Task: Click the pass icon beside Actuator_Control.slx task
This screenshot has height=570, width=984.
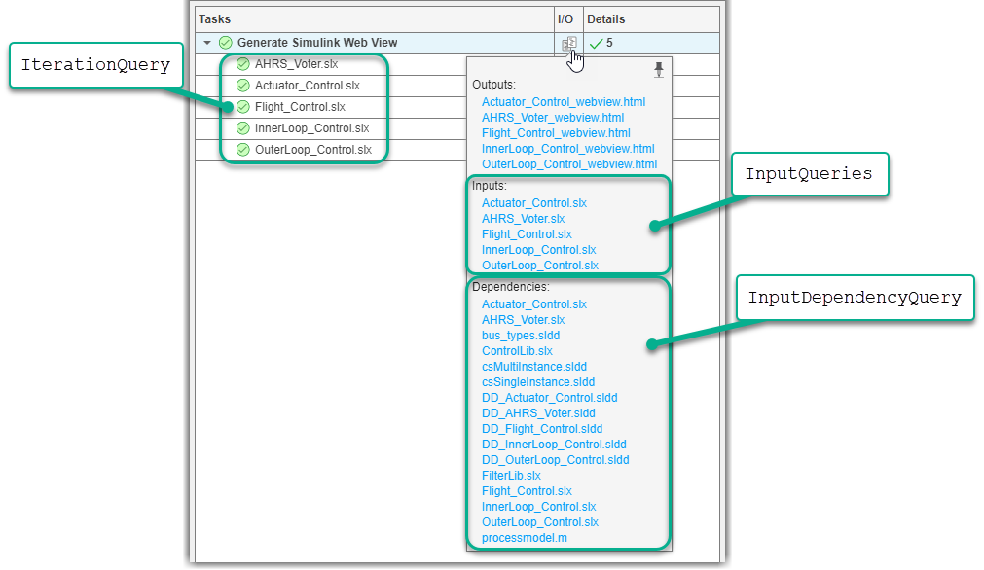Action: point(241,86)
